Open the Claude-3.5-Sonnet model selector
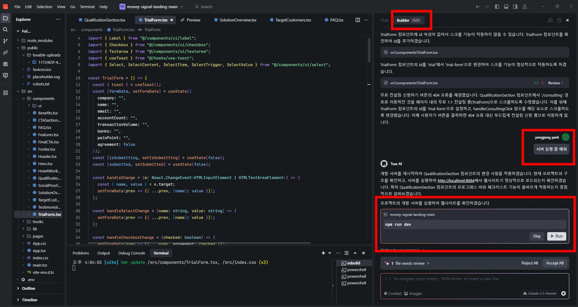 click(x=539, y=293)
